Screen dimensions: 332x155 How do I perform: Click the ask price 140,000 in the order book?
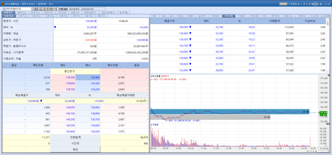click(63, 108)
